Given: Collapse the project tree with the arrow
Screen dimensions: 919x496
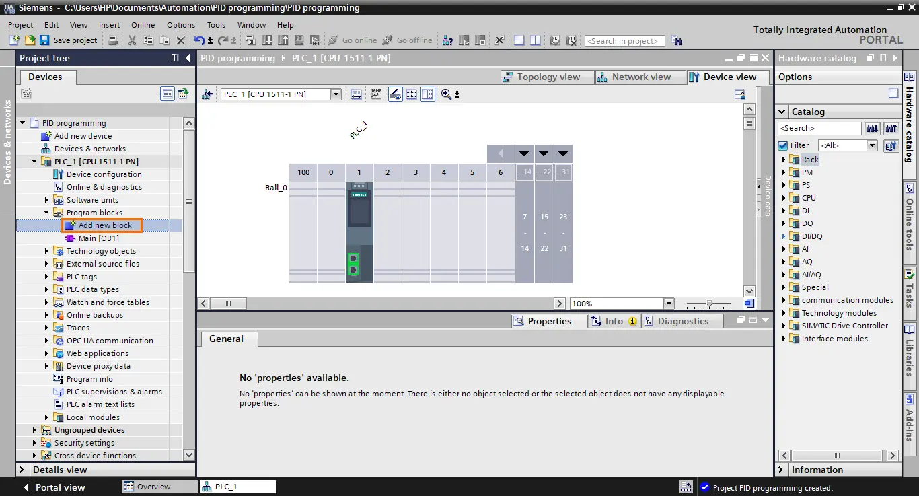Looking at the screenshot, I should (188, 59).
